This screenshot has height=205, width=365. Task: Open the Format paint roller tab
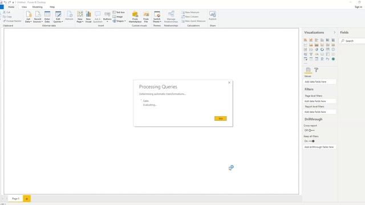coord(316,69)
